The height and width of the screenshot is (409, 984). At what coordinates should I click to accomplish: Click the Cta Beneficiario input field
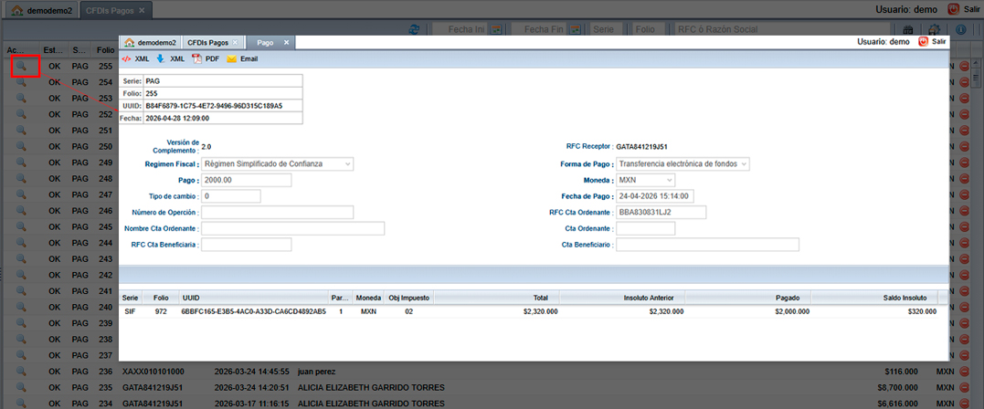[707, 245]
